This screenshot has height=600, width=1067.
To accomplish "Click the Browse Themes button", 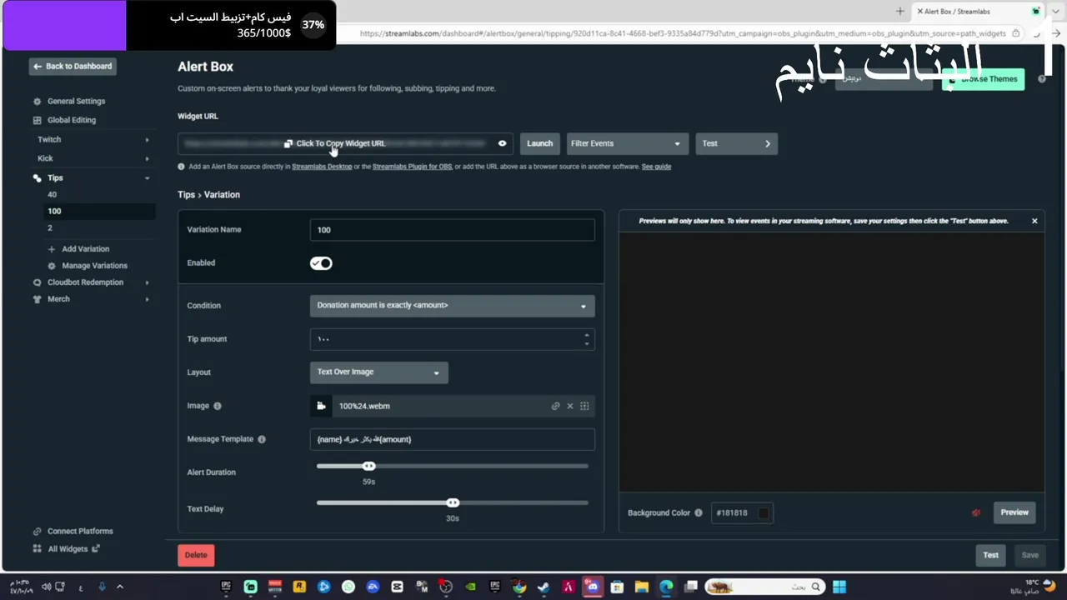I will (x=984, y=79).
